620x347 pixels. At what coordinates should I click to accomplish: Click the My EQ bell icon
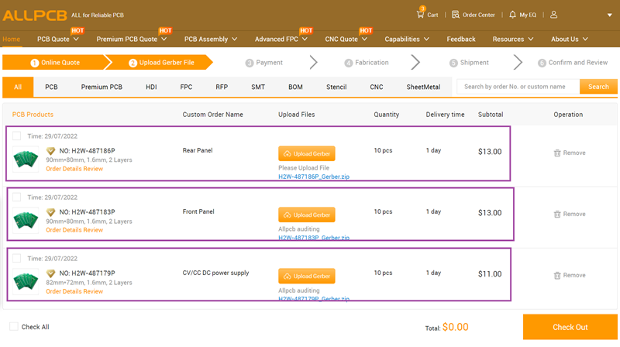(x=512, y=15)
